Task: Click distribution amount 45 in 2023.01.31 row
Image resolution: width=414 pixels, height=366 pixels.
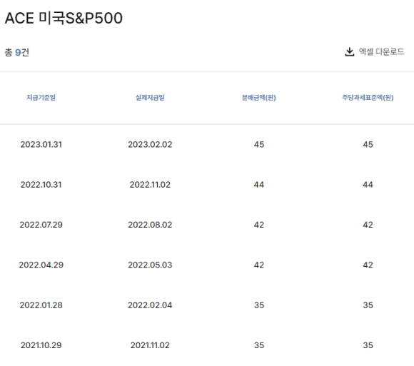Action: 259,145
